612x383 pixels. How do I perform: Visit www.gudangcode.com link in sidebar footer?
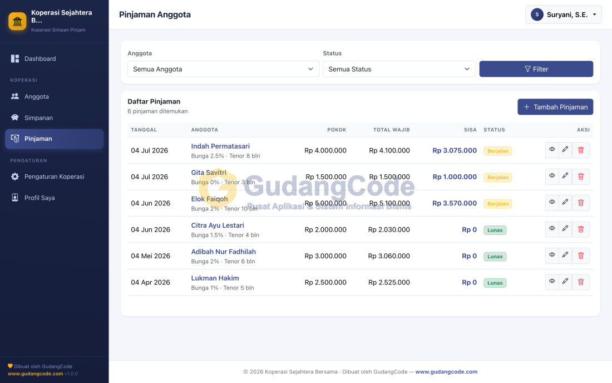[35, 374]
